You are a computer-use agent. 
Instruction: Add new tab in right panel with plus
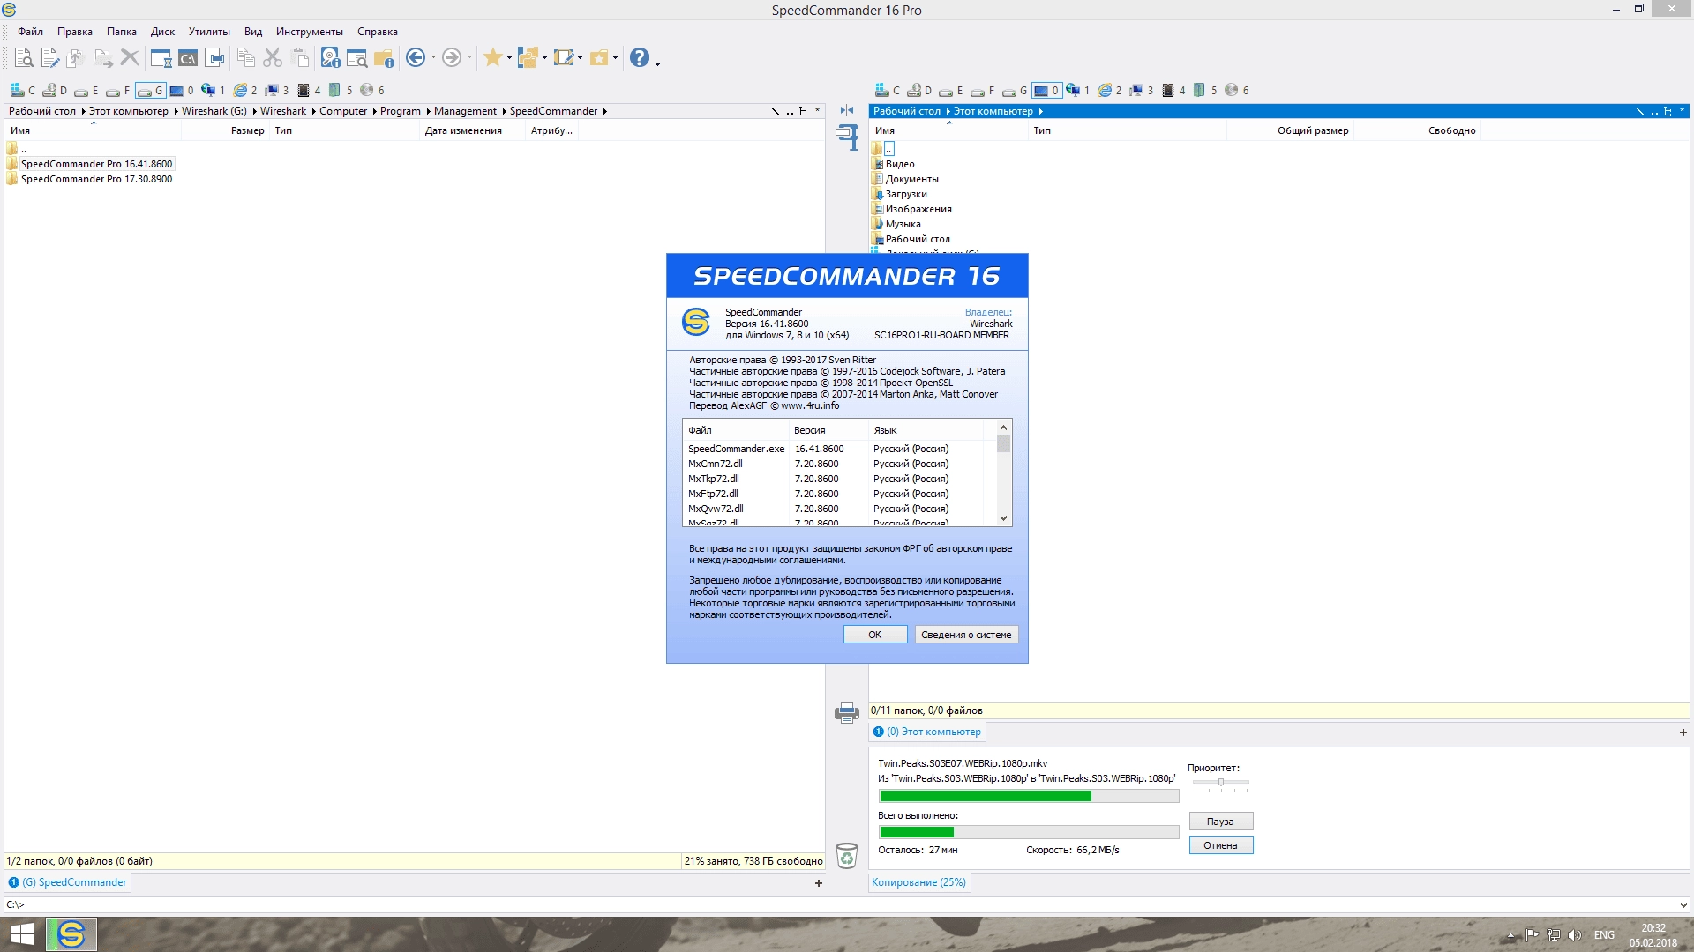pos(1683,733)
